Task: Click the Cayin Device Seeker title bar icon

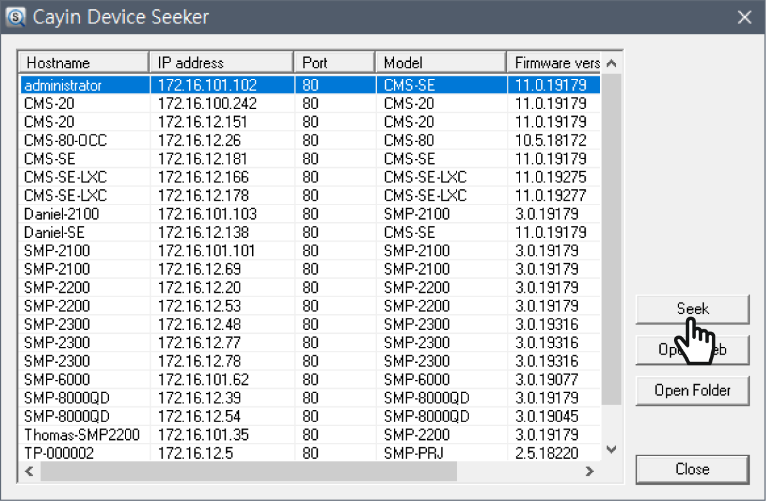Action: click(15, 16)
